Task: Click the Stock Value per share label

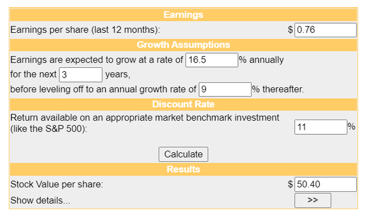Action: [x=56, y=184]
